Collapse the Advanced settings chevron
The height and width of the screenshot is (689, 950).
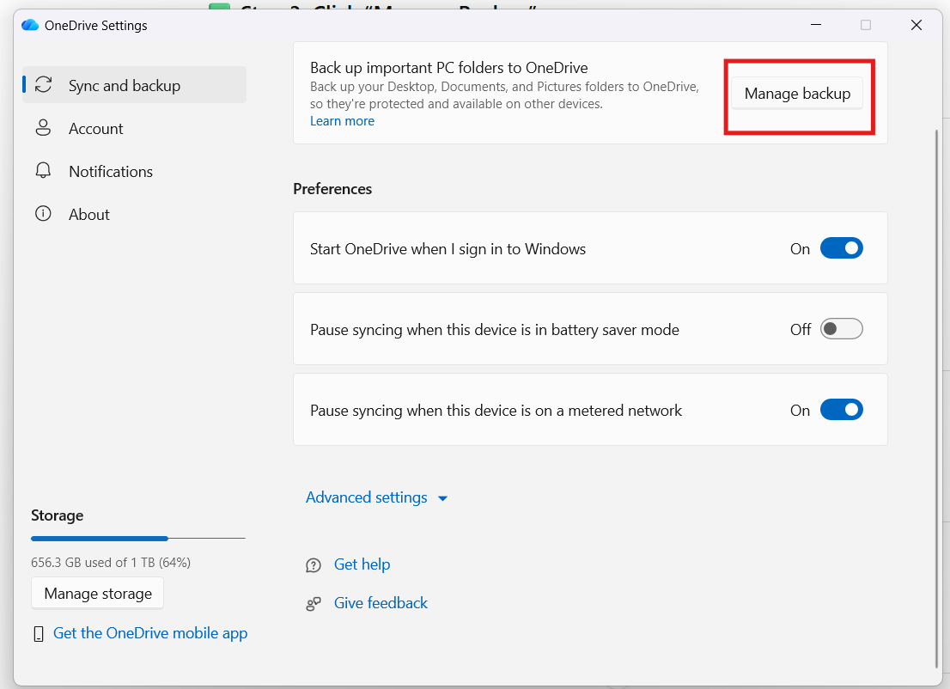point(442,497)
